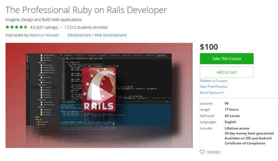
Task: Click the 17,212 students enrolled text
Action: coord(86,27)
